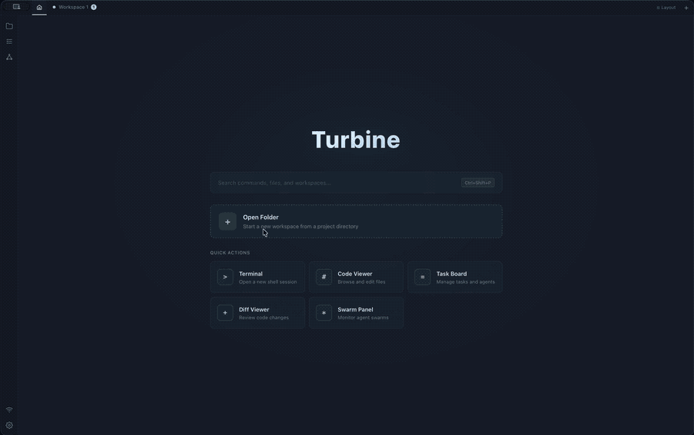This screenshot has width=694, height=435.
Task: Focus the search commands input field
Action: (356, 183)
